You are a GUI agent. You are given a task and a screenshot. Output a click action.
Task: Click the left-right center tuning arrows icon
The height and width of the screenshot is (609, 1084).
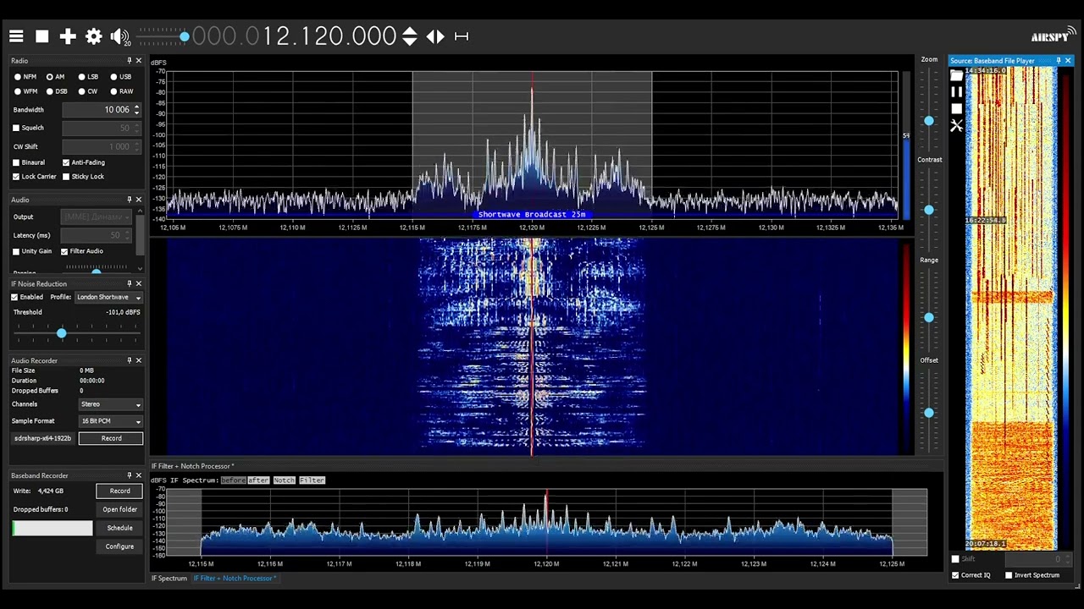(x=435, y=36)
